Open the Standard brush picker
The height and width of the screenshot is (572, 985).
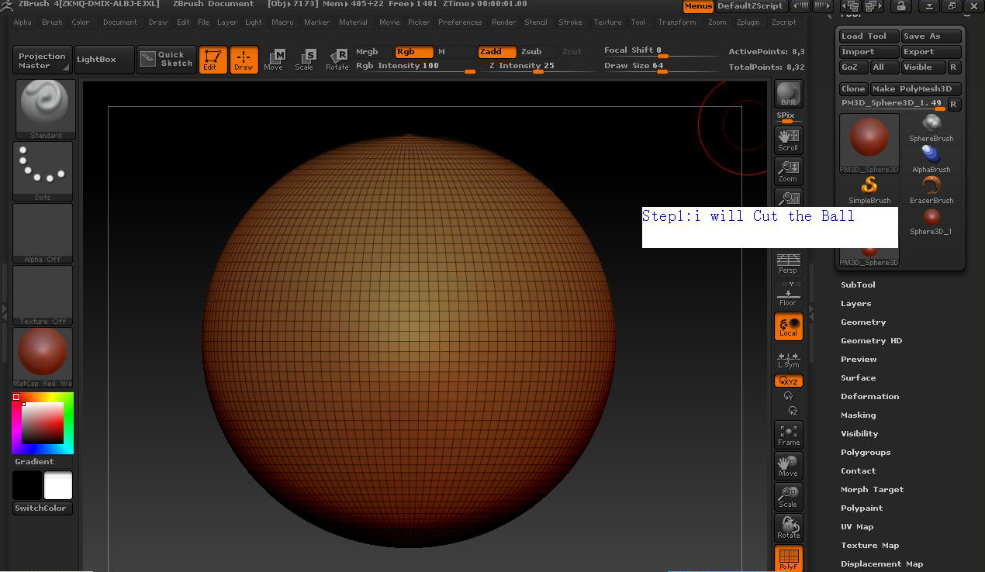coord(45,108)
